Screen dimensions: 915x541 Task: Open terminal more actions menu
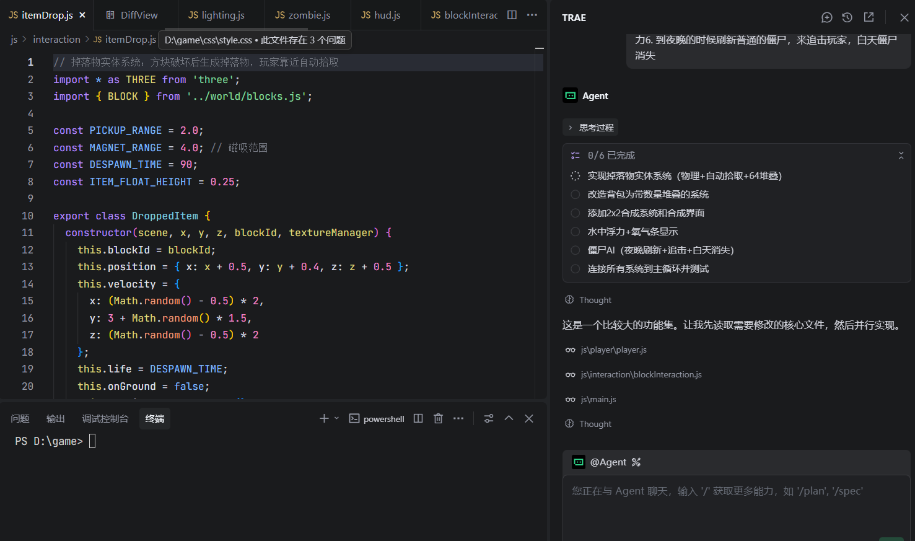(458, 419)
